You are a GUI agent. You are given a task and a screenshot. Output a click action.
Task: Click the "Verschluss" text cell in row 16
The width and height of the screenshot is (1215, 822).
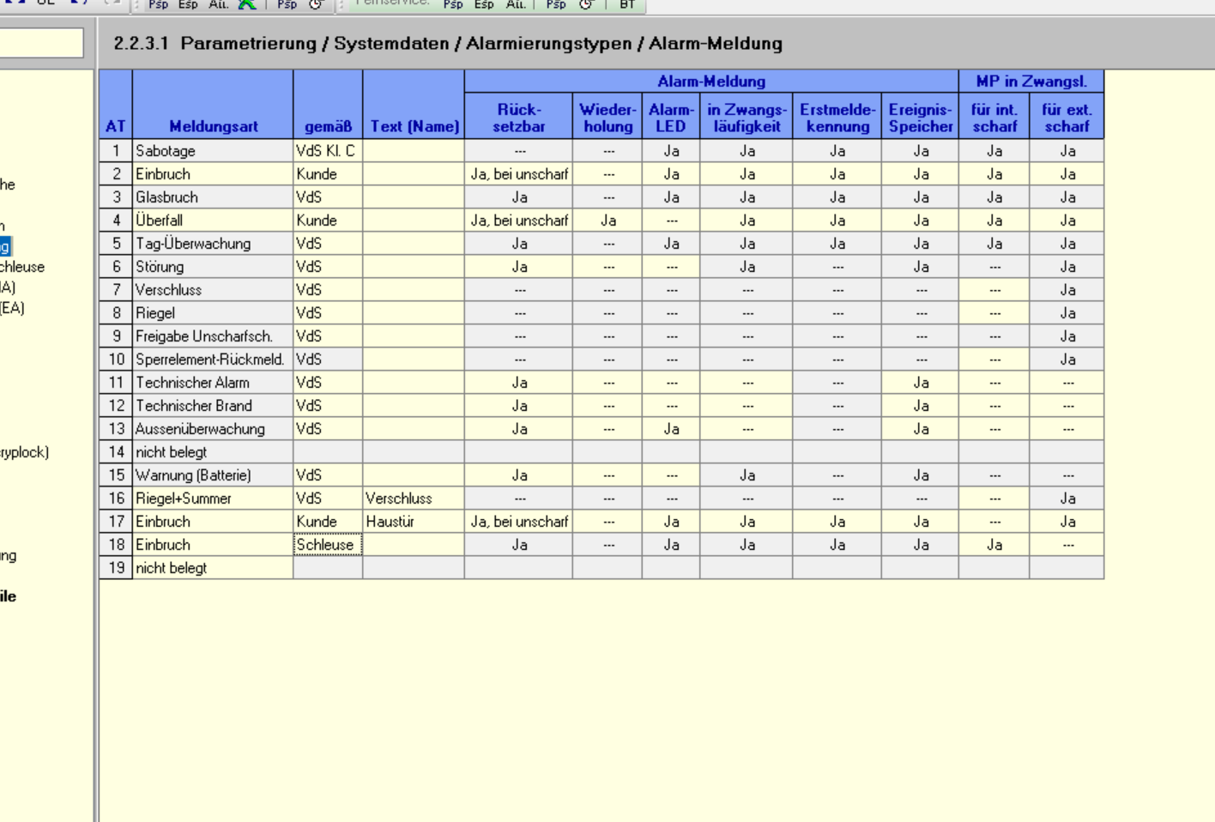(413, 499)
